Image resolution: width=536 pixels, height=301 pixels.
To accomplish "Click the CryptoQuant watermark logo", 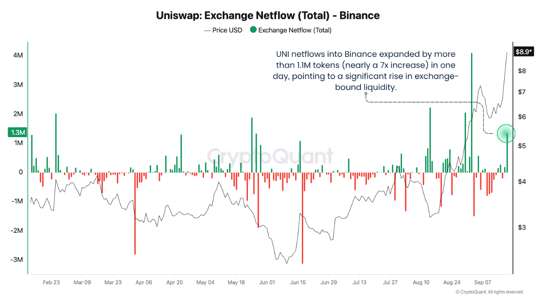I will pyautogui.click(x=271, y=156).
